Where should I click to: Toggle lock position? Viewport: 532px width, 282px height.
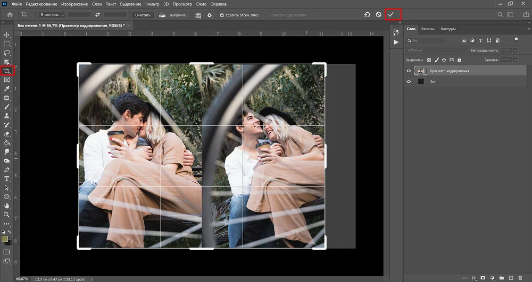point(444,60)
